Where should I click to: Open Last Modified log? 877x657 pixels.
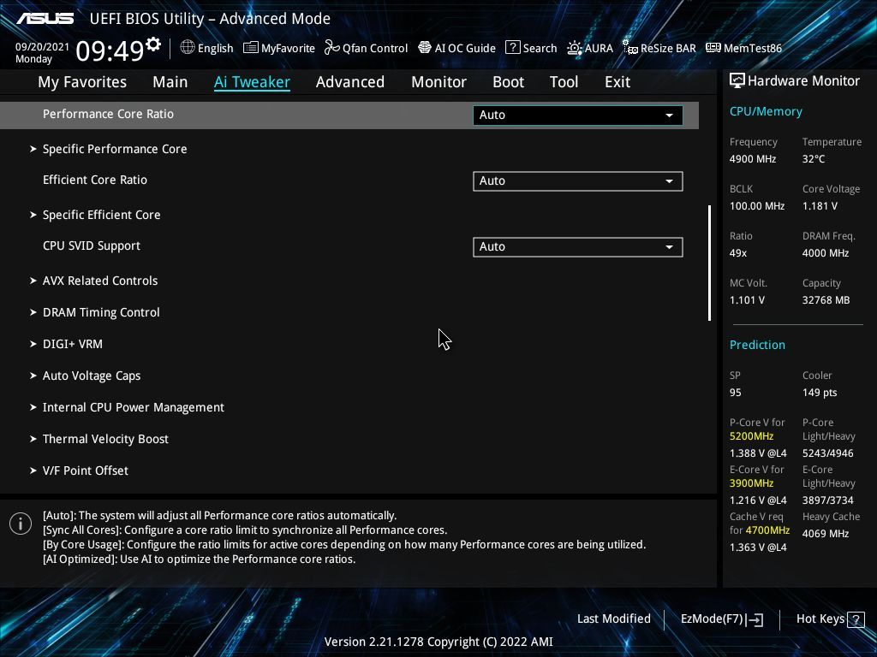point(613,619)
